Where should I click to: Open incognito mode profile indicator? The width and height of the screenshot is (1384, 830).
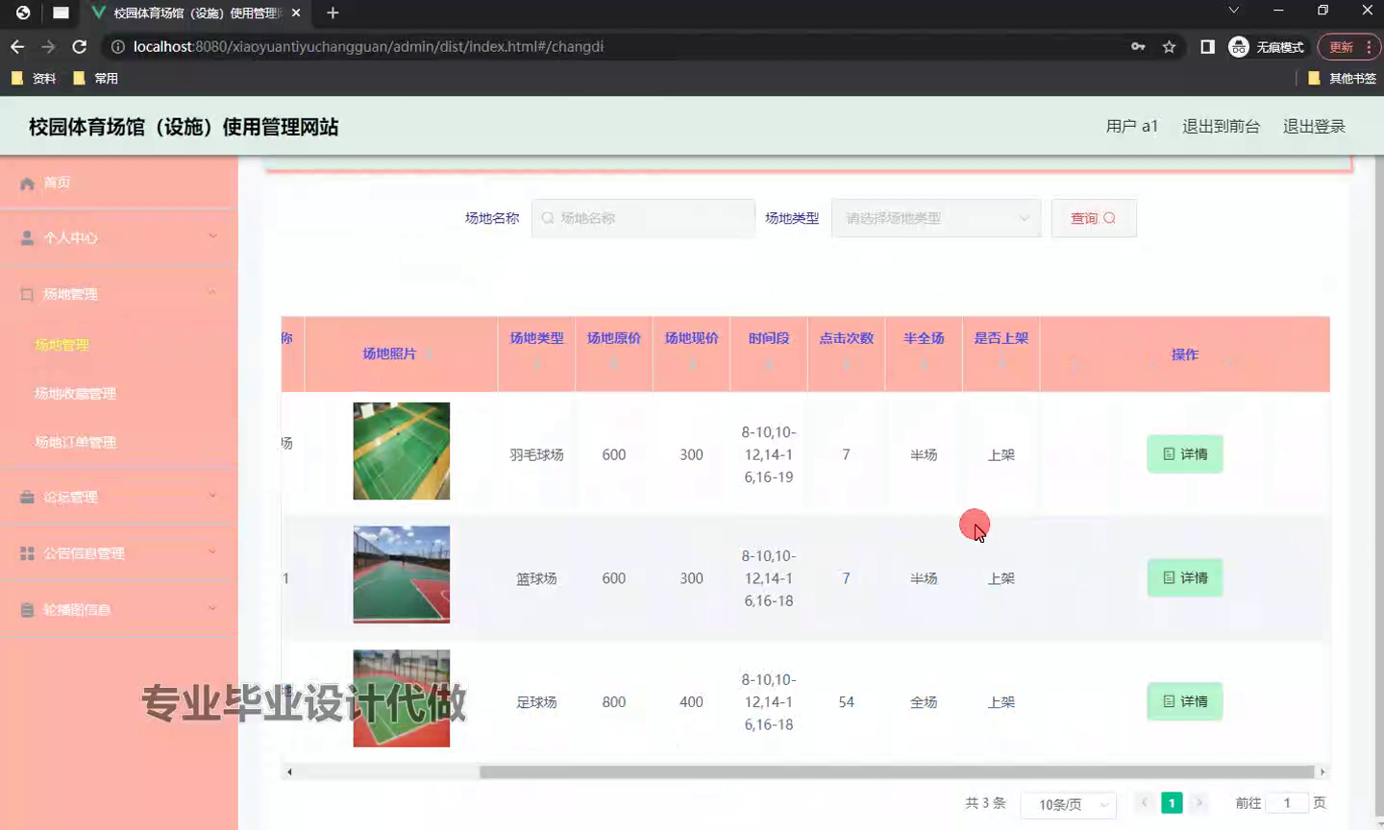point(1267,46)
